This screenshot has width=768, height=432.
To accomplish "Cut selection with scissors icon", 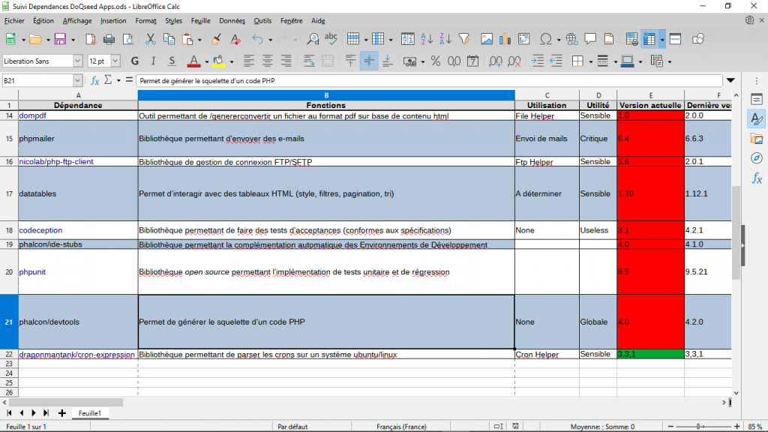I will pyautogui.click(x=150, y=39).
